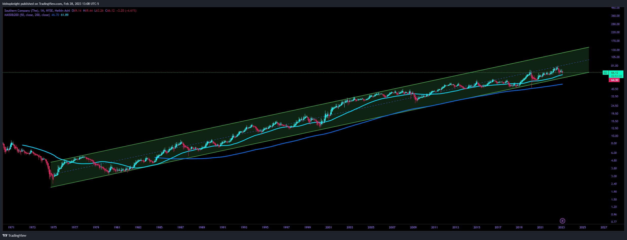Click the 81.00 price axis label

point(615,66)
